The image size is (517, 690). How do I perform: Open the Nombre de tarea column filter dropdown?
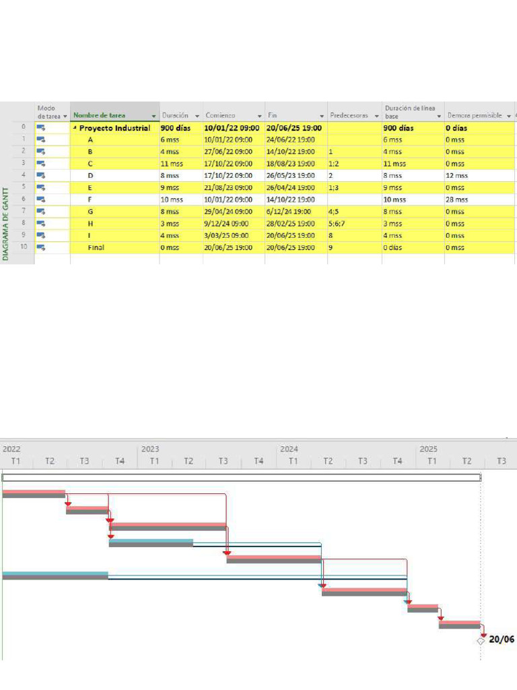pos(154,116)
